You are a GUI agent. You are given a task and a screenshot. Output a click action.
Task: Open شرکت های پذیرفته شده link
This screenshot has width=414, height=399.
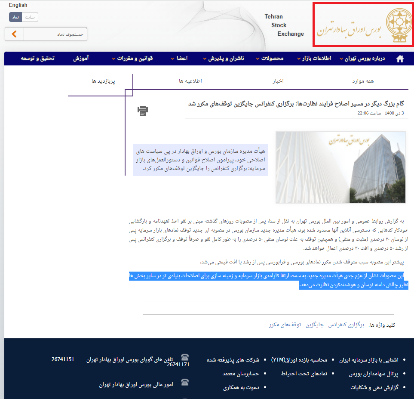coord(233,360)
